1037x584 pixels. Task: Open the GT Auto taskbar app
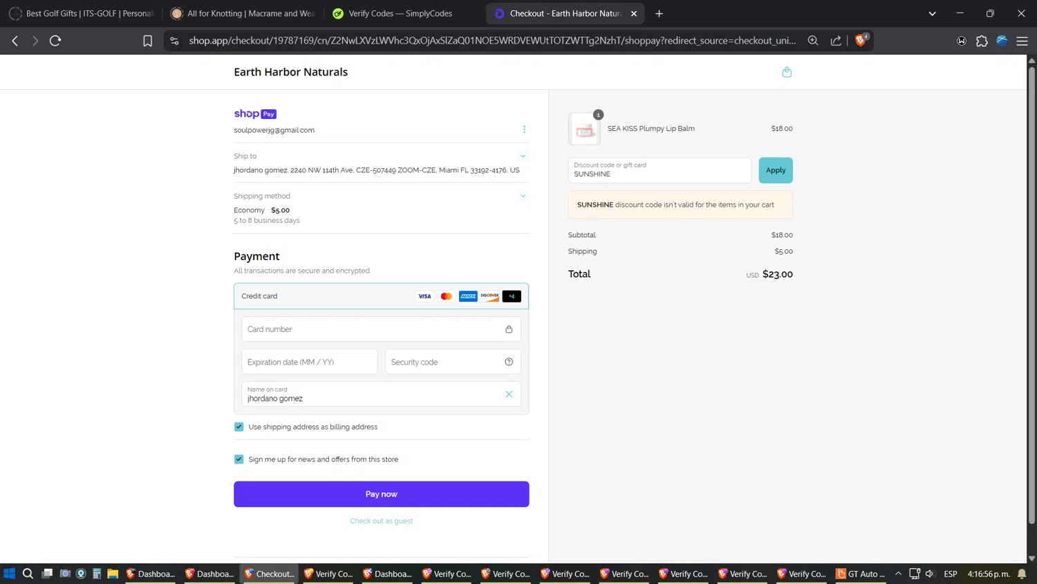pyautogui.click(x=861, y=574)
